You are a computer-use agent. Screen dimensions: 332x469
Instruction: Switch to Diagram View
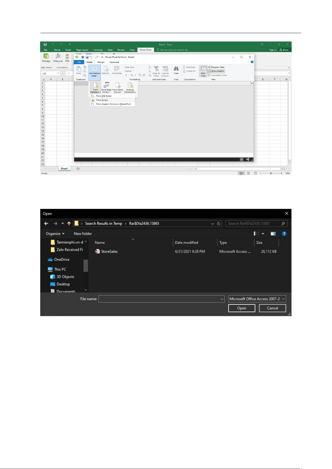click(x=216, y=67)
